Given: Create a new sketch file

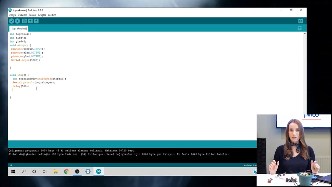Looking at the screenshot, I should point(24,21).
